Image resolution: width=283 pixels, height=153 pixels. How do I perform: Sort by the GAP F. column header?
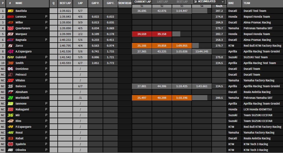(x=110, y=3)
